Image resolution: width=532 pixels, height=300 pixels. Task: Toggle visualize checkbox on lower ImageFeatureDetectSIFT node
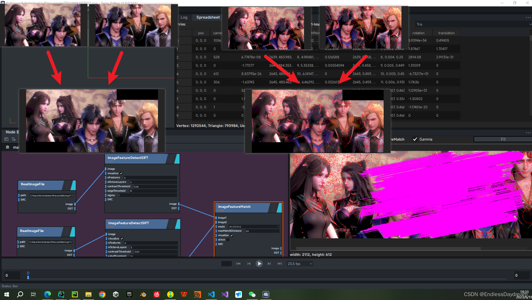tap(122, 239)
